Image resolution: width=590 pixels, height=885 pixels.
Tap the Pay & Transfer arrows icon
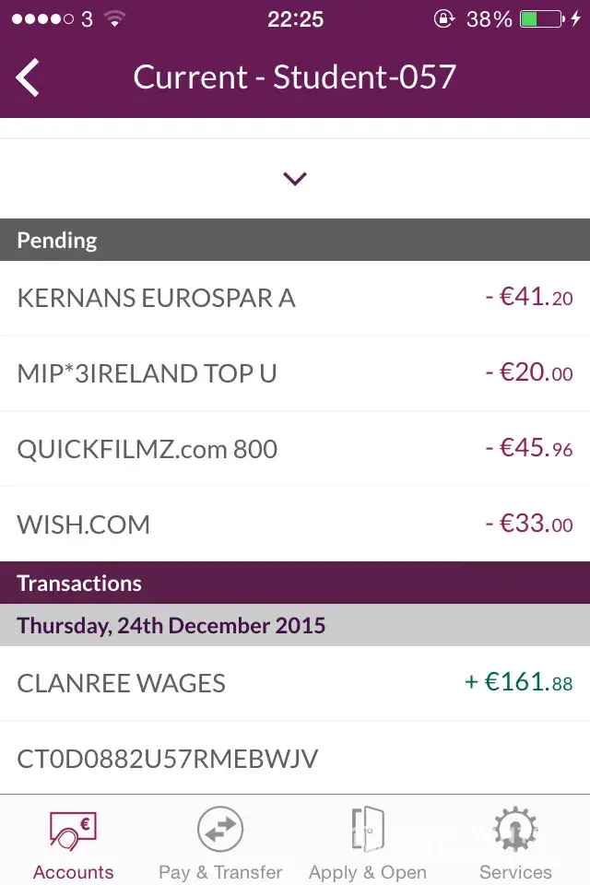click(220, 830)
